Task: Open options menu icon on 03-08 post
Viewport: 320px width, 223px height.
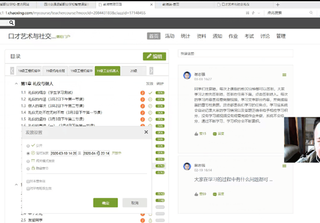Action: (x=284, y=75)
